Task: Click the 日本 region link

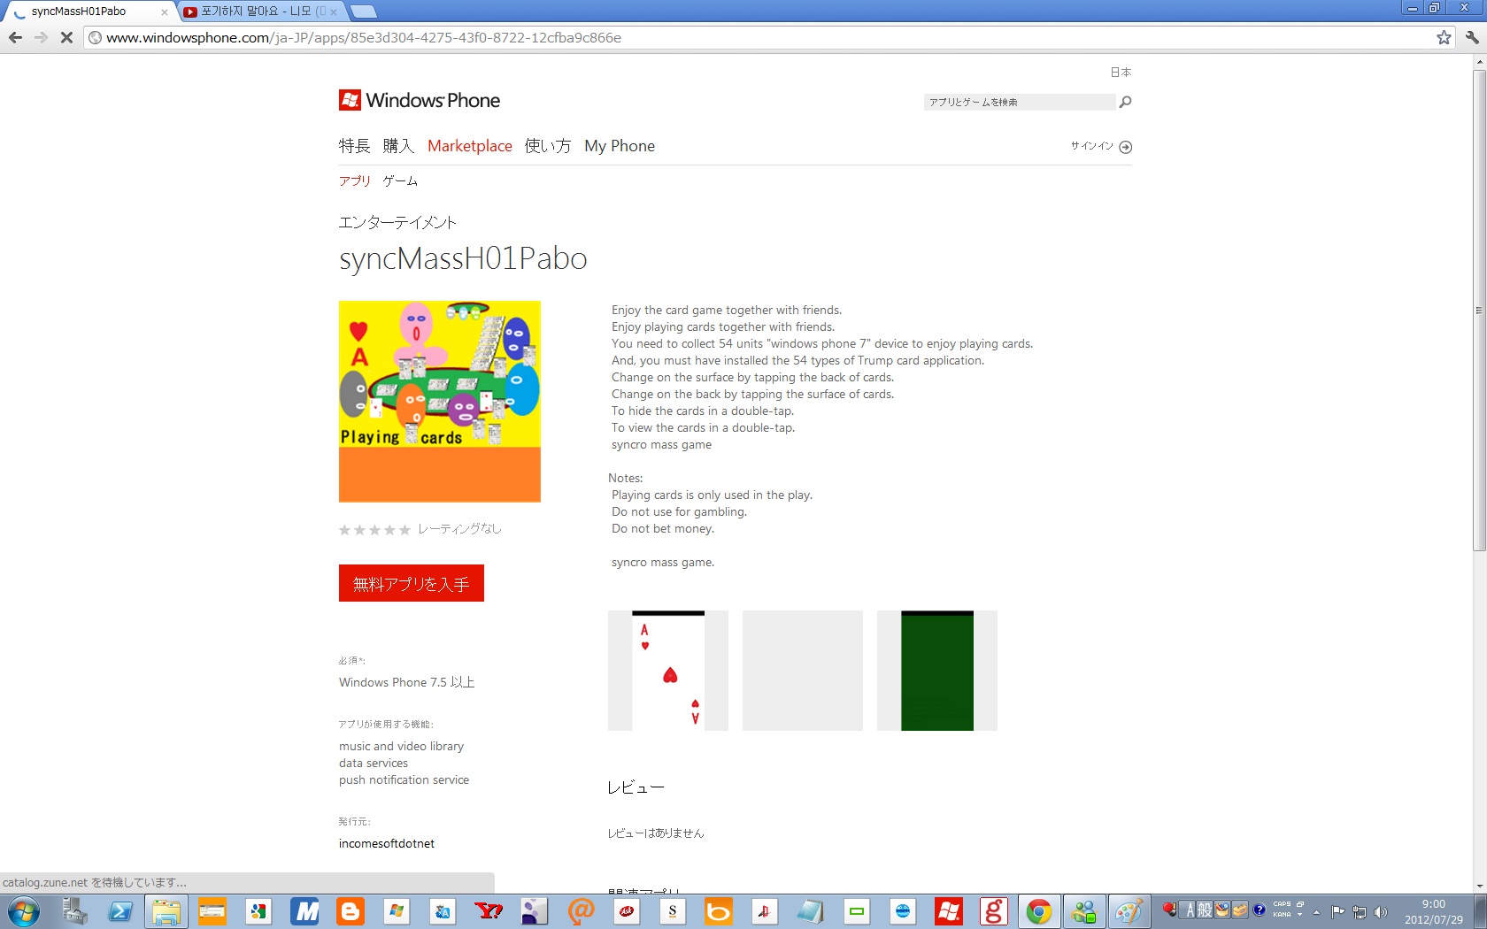Action: tap(1121, 73)
